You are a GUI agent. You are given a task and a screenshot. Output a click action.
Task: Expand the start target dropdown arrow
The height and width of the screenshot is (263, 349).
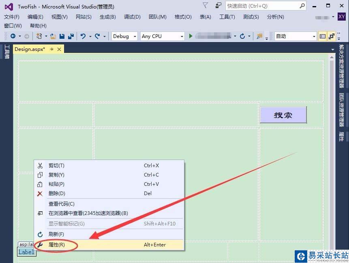tap(235, 36)
